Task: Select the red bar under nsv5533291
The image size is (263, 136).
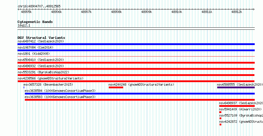Action: tap(136, 75)
